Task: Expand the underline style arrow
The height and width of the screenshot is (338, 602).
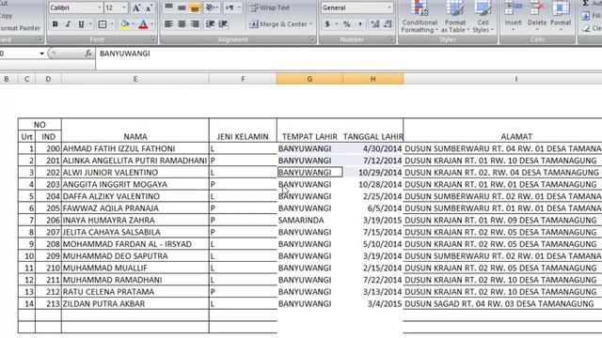Action: [90, 24]
